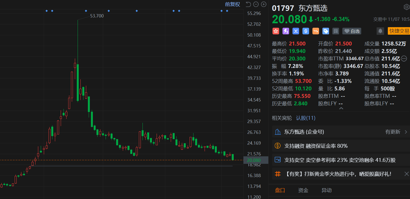This screenshot has width=410, height=199.
Task: Click the orange downtrend chart icon
Action: pos(316,31)
